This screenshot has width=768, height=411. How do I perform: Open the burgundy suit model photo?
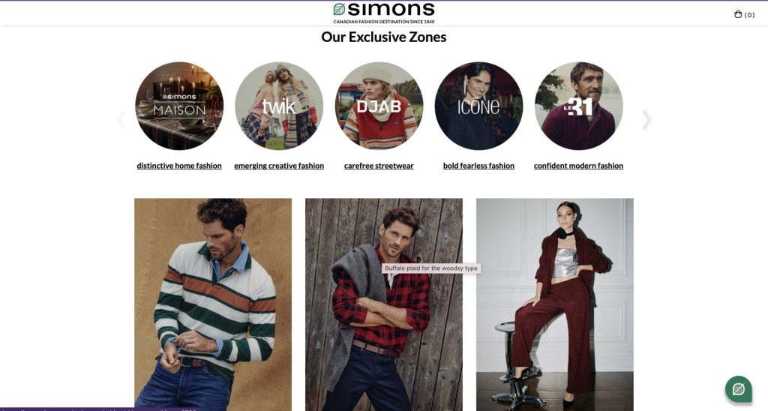tap(555, 304)
